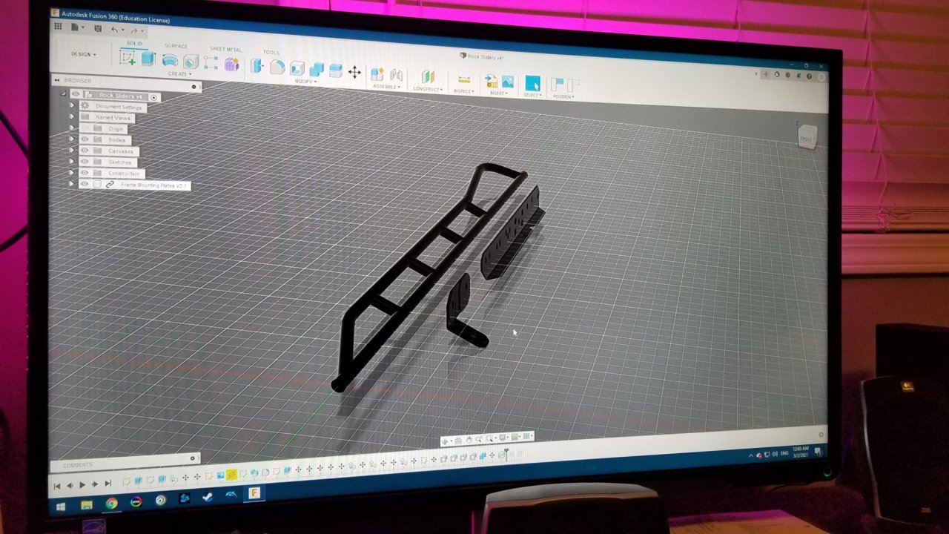Hide the Bodies folder

[85, 139]
